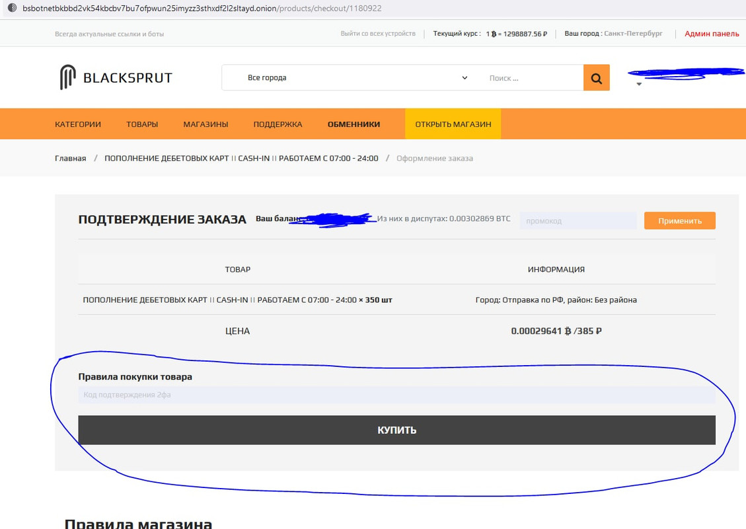Click 'Всегда актуальные ссылки и боты' link
The image size is (746, 529).
[110, 34]
